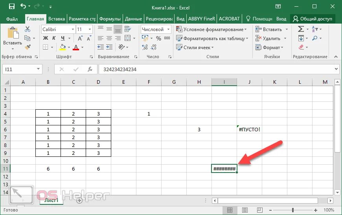The image size is (342, 215).
Task: Open Fill down icon in Editing
Action: click(x=301, y=39)
